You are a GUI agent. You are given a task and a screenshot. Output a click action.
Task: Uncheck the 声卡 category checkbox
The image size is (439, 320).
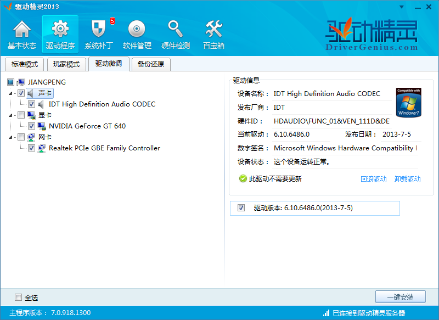click(21, 93)
